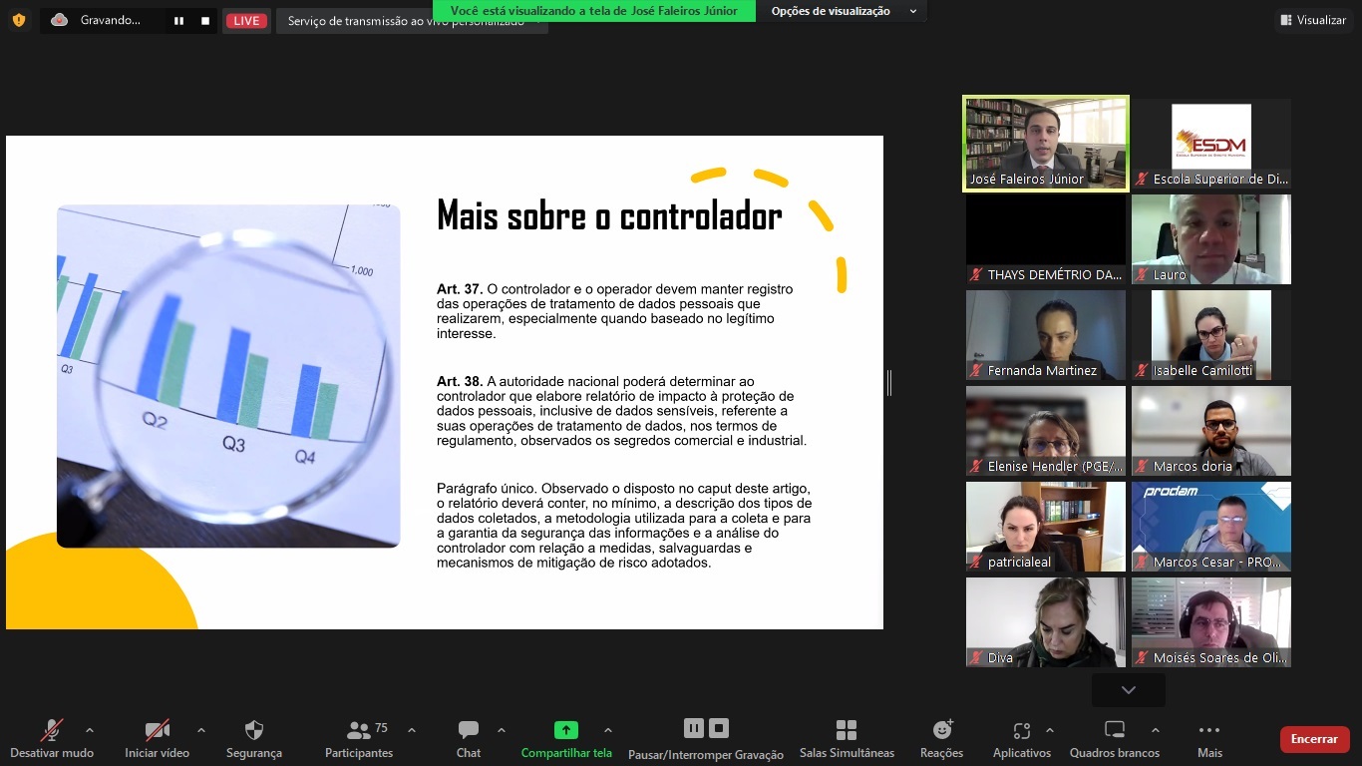Viewport: 1362px width, 766px height.
Task: Select the Escola Superior de Di... ESDM thumbnail
Action: [x=1211, y=144]
